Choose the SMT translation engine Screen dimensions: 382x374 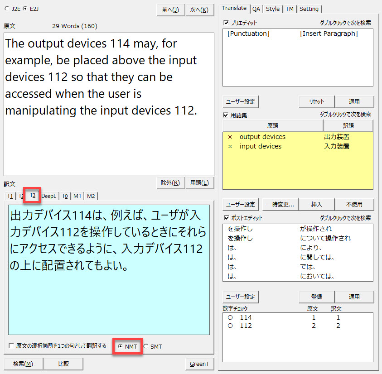(x=146, y=346)
